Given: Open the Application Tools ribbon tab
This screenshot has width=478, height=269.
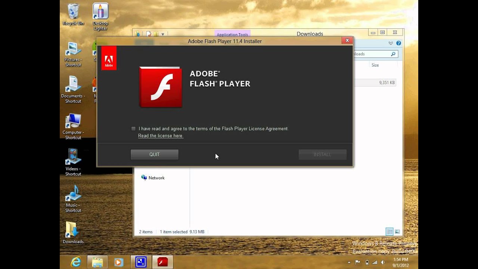Looking at the screenshot, I should point(232,34).
